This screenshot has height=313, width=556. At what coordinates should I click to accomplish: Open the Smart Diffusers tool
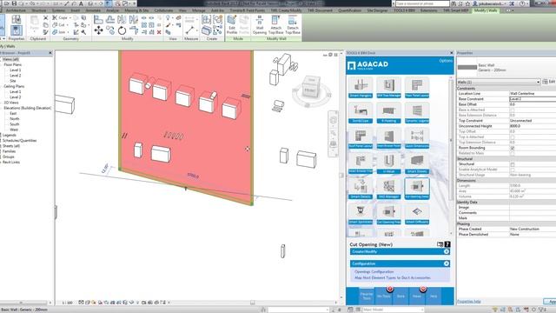(417, 214)
